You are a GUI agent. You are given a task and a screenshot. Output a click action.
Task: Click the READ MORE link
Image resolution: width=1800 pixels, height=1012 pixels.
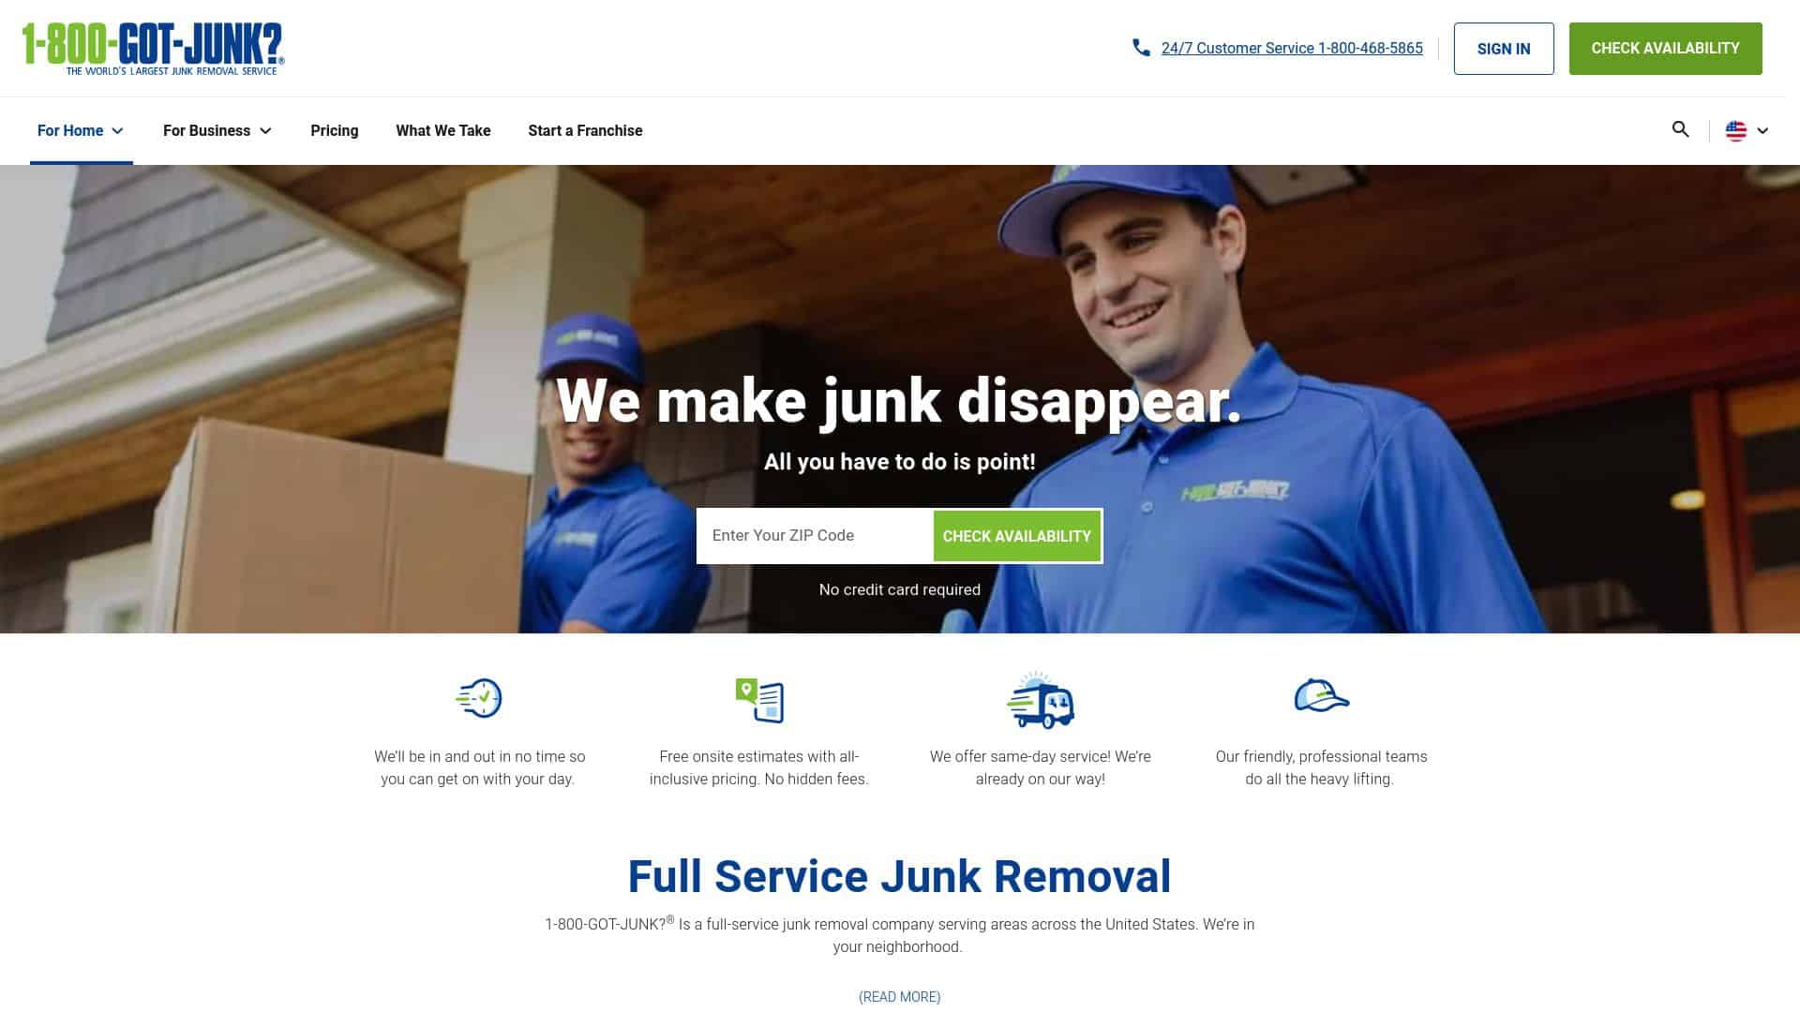point(899,996)
